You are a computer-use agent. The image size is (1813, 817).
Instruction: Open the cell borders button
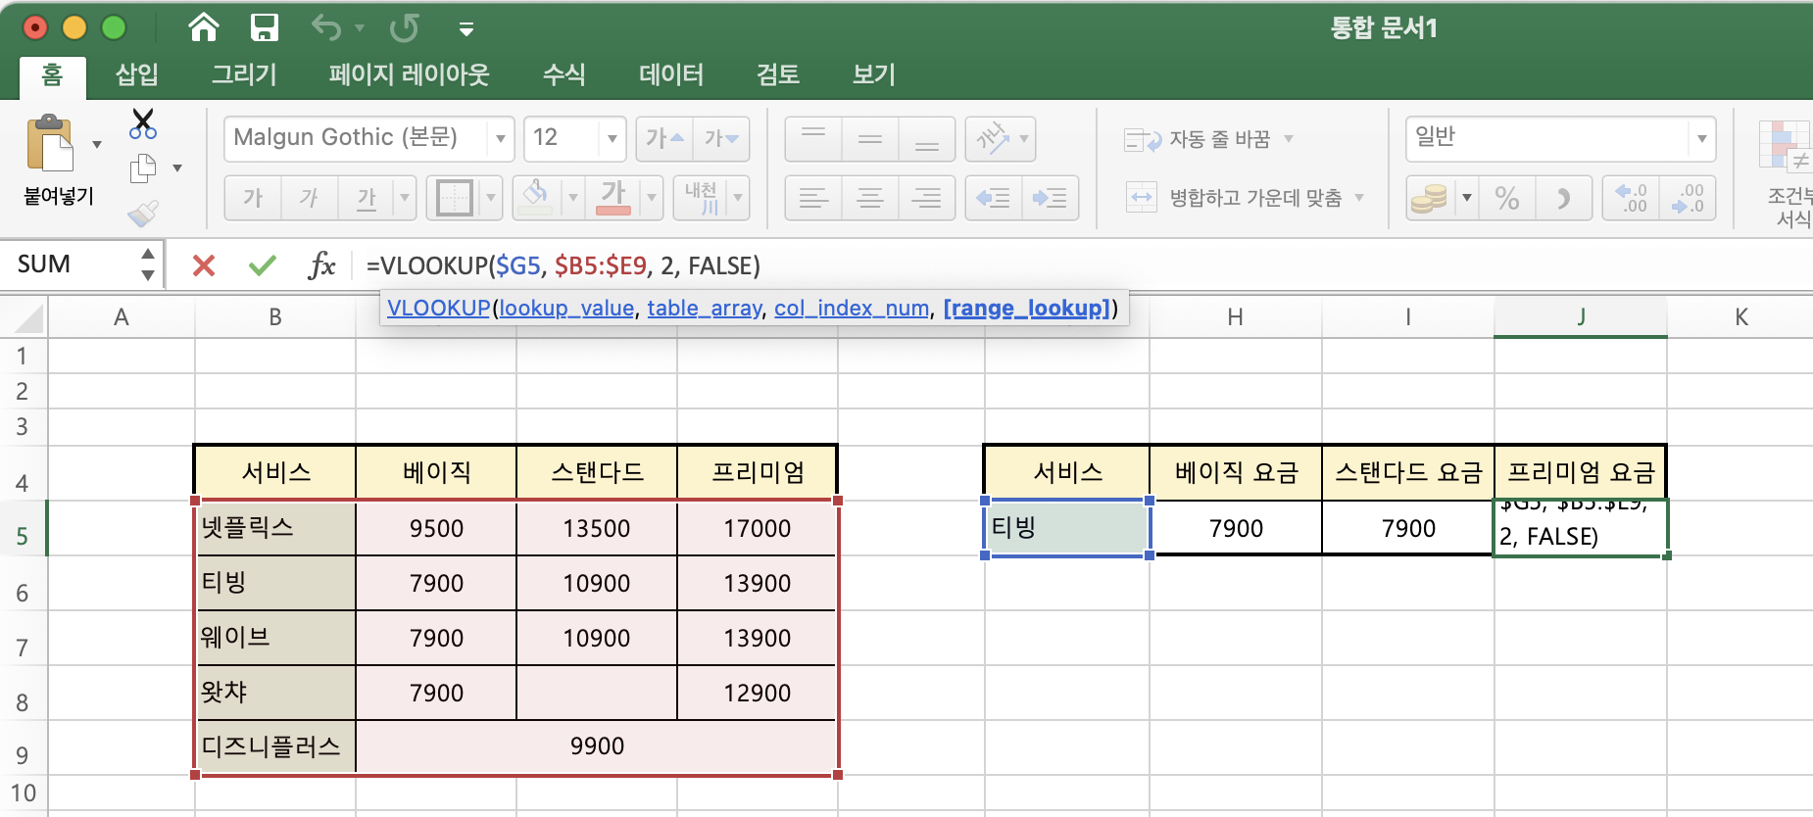[x=454, y=198]
